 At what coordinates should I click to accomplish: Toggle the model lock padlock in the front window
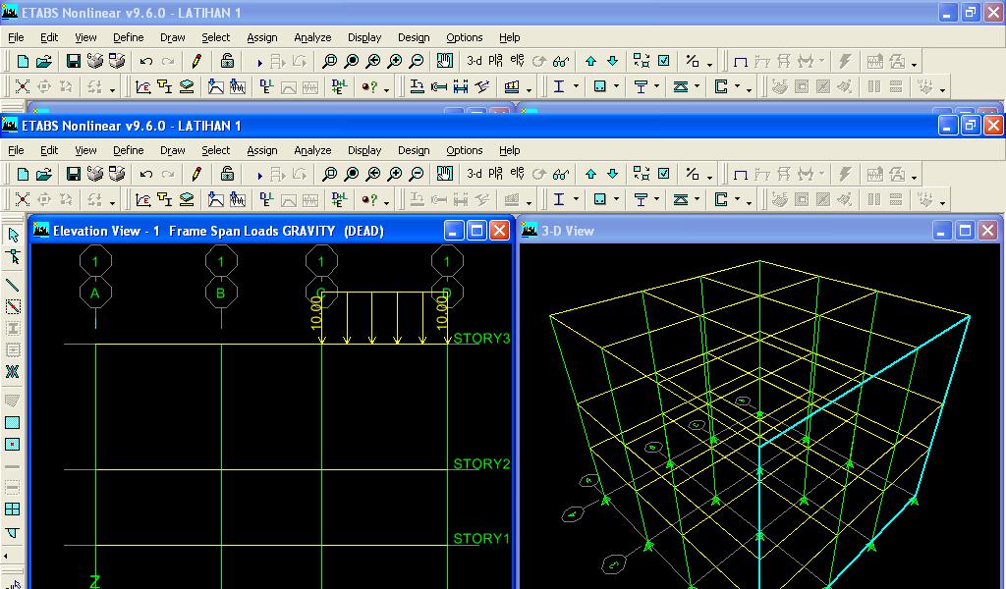pos(227,174)
